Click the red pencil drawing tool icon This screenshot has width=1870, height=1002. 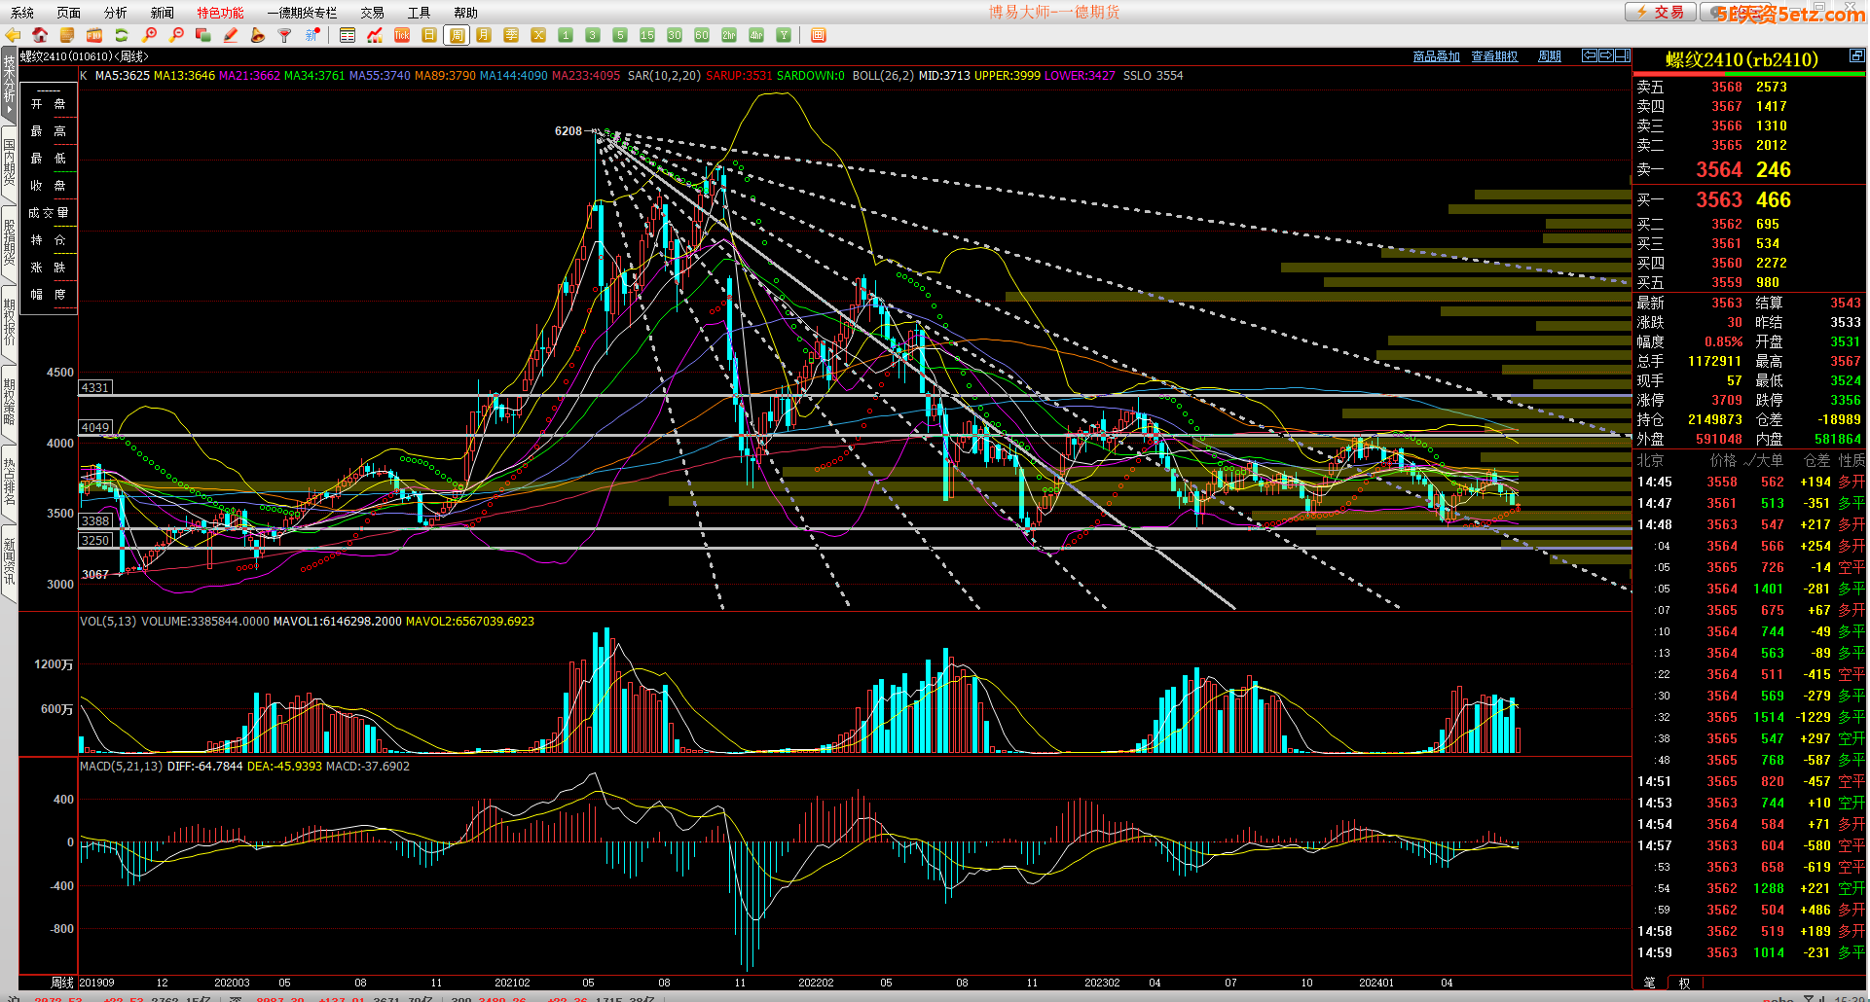[231, 35]
